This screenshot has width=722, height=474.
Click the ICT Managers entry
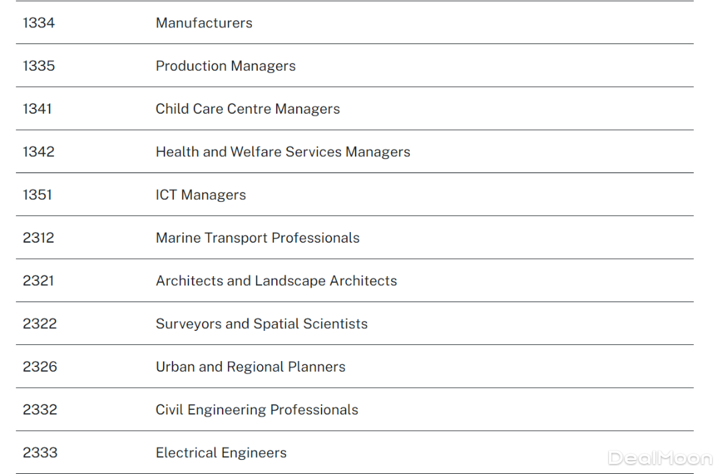tap(201, 195)
